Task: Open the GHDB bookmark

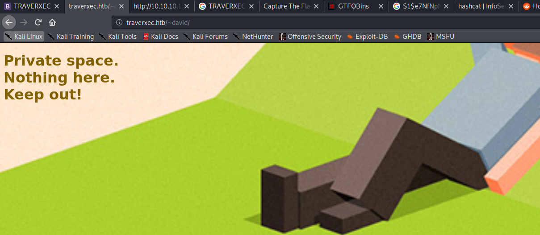Action: tap(407, 37)
